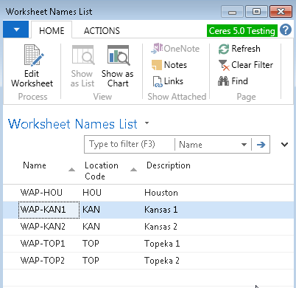Switch to the ACTIONS ribbon tab
The height and width of the screenshot is (288, 296).
click(x=102, y=30)
